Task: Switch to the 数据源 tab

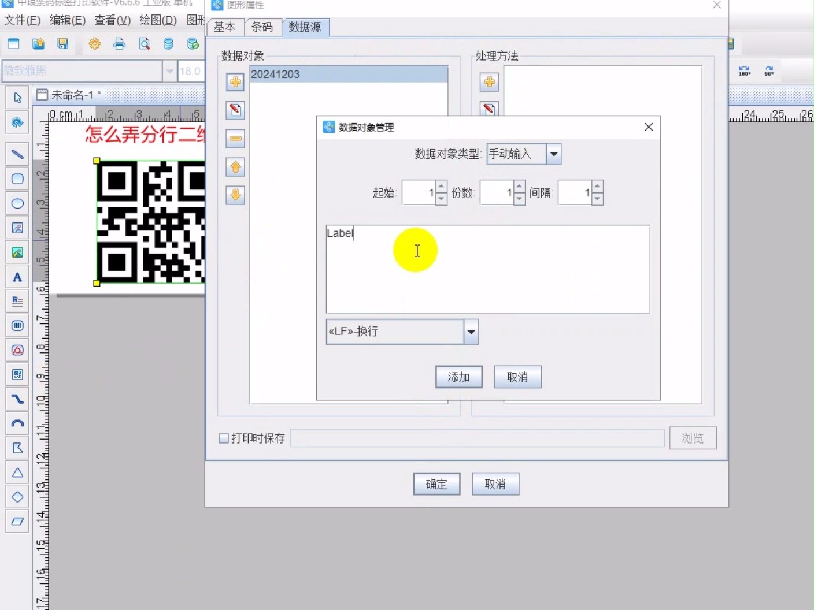Action: pos(305,27)
